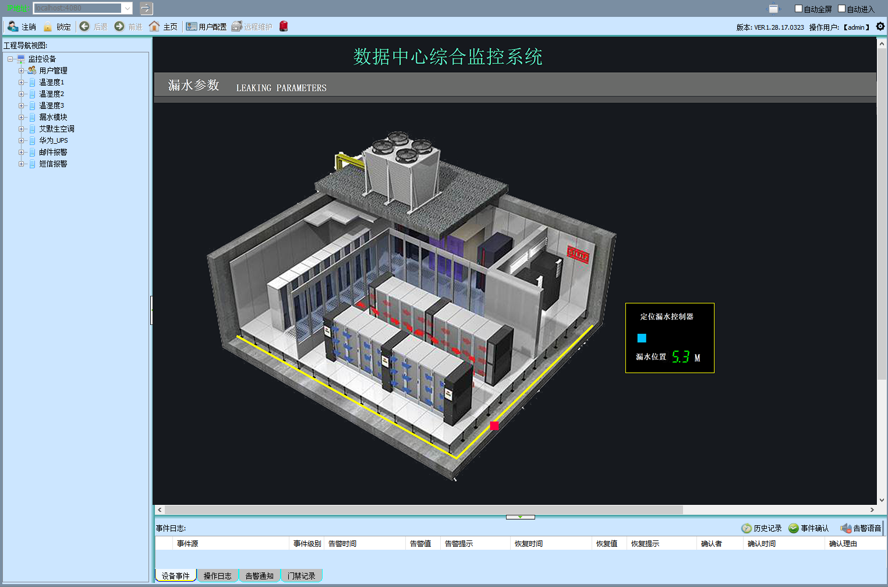Enable 自动进入 checkbox
Screen dimensions: 888x587
pos(841,9)
